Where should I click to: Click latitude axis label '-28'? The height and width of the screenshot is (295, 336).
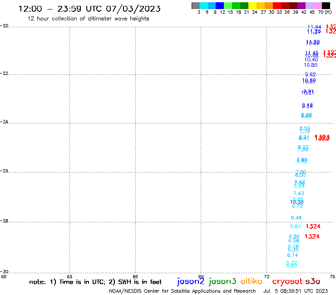click(x=4, y=221)
